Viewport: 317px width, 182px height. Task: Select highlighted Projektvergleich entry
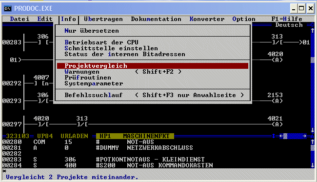click(x=153, y=66)
